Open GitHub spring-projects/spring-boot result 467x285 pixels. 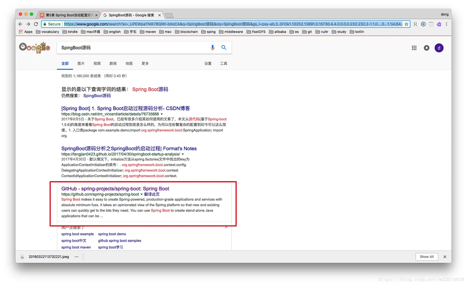click(x=115, y=189)
